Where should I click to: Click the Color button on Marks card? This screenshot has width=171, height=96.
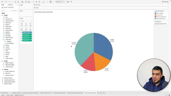pos(22,25)
